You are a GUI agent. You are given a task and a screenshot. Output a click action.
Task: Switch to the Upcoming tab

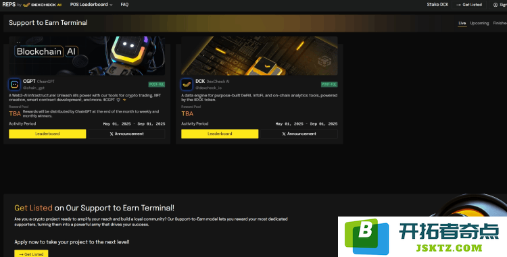click(479, 23)
